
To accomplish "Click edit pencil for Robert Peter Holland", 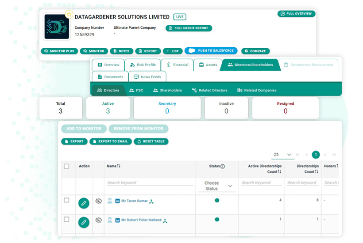I will coord(84,222).
